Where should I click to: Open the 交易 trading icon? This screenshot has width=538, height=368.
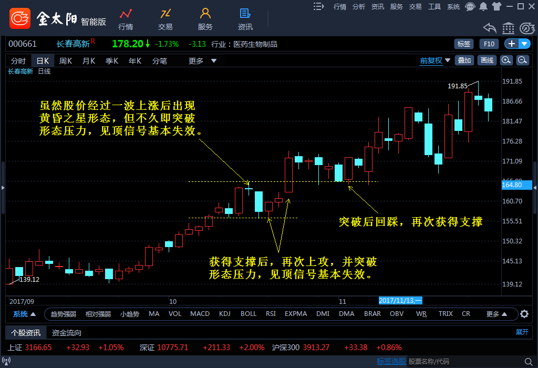[165, 19]
